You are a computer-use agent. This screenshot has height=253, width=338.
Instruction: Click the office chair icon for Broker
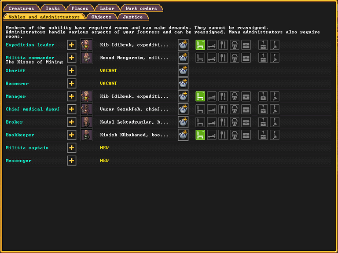pyautogui.click(x=200, y=122)
